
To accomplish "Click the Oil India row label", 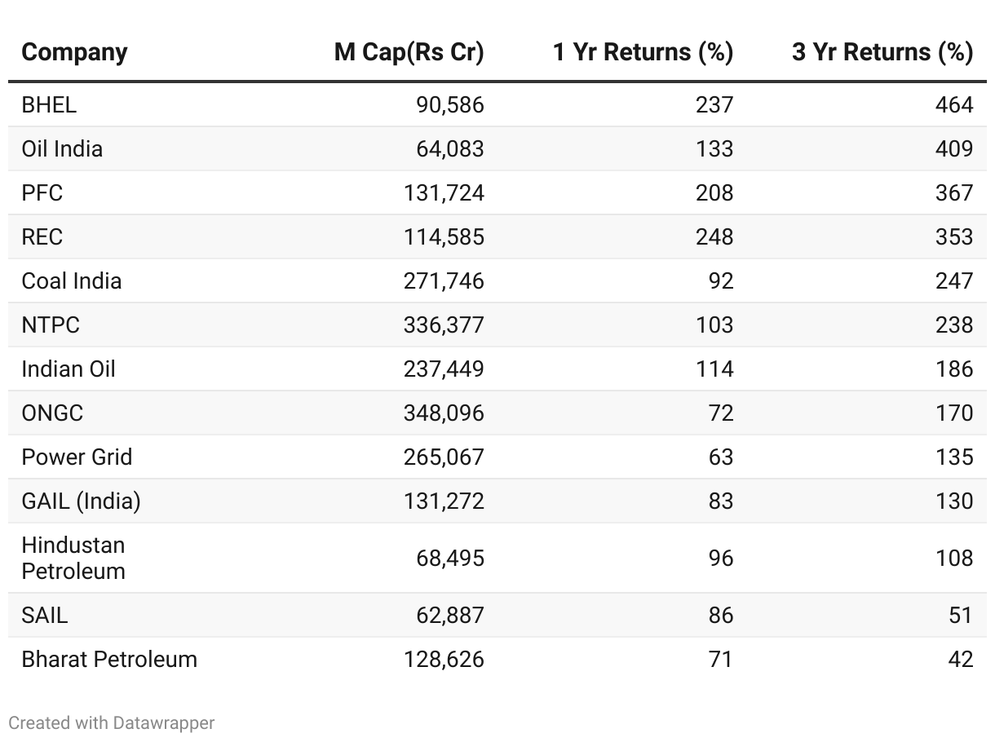I will [62, 148].
